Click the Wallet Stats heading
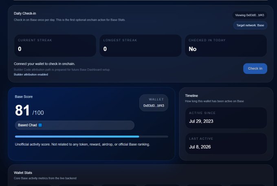This screenshot has height=186, width=277. 23,173
